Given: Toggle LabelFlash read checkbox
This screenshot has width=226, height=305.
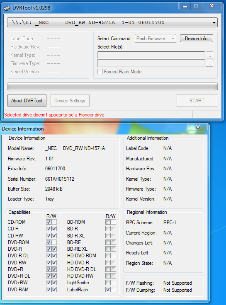Looking at the screenshot, I should click(x=108, y=289).
